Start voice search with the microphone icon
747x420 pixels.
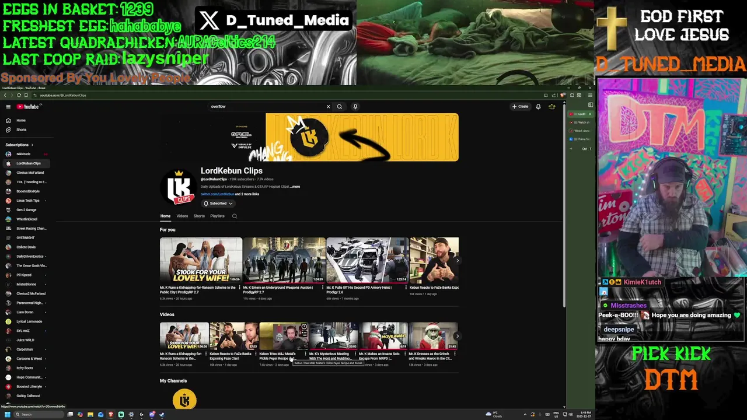pos(355,107)
